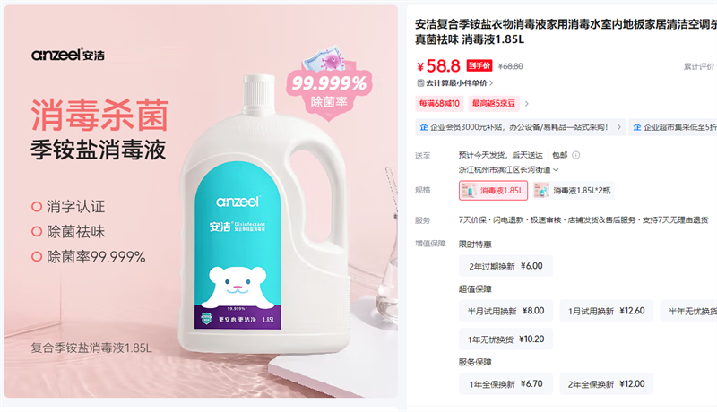Click the 到手价 red price badge
This screenshot has height=412, width=717.
479,65
